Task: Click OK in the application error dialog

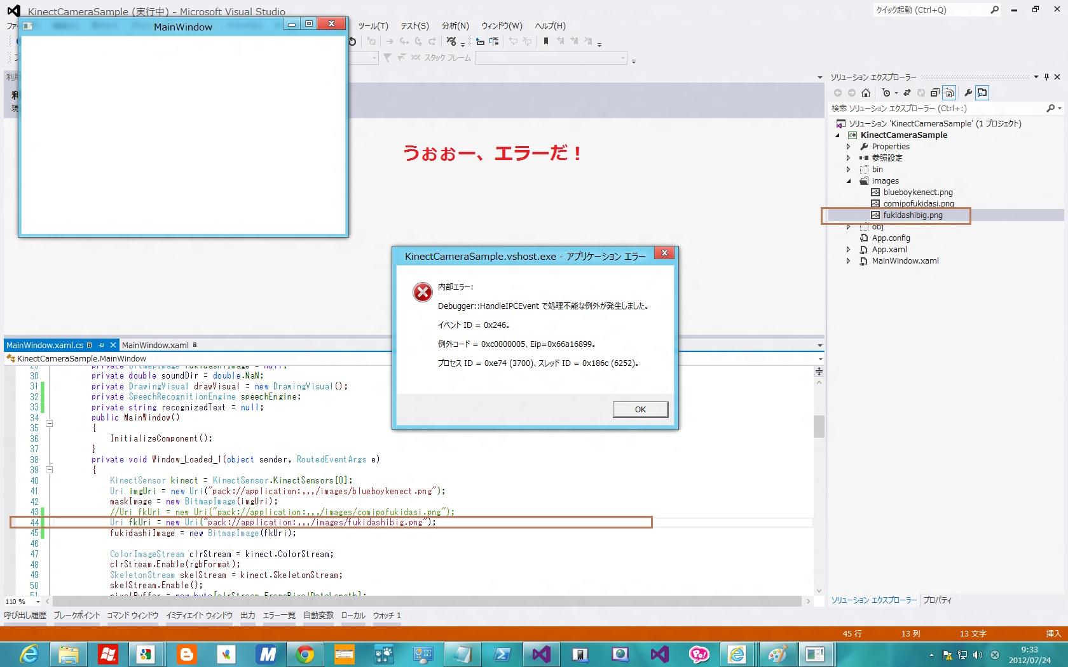Action: [640, 409]
